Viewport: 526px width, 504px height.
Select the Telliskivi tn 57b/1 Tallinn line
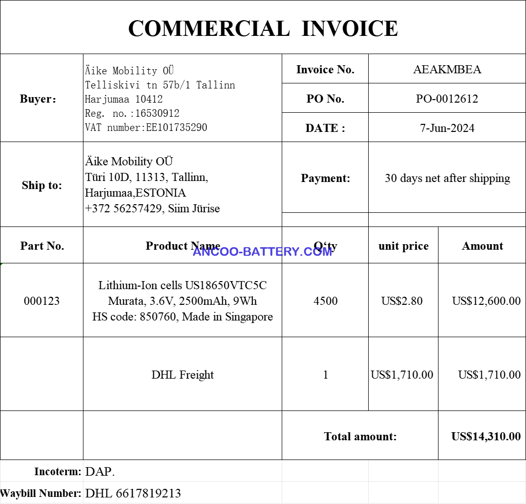(160, 85)
